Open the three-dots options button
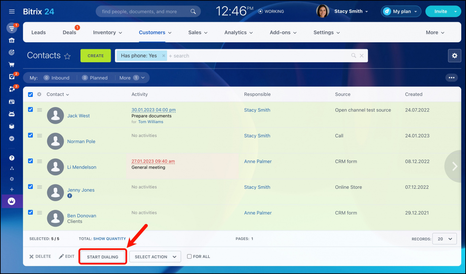This screenshot has width=466, height=274. [x=451, y=78]
